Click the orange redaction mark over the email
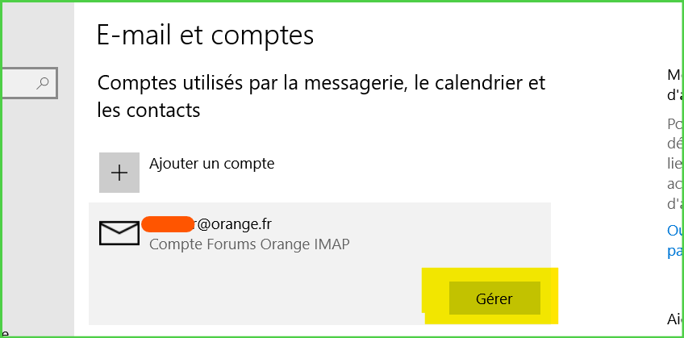Image resolution: width=684 pixels, height=338 pixels. point(168,223)
